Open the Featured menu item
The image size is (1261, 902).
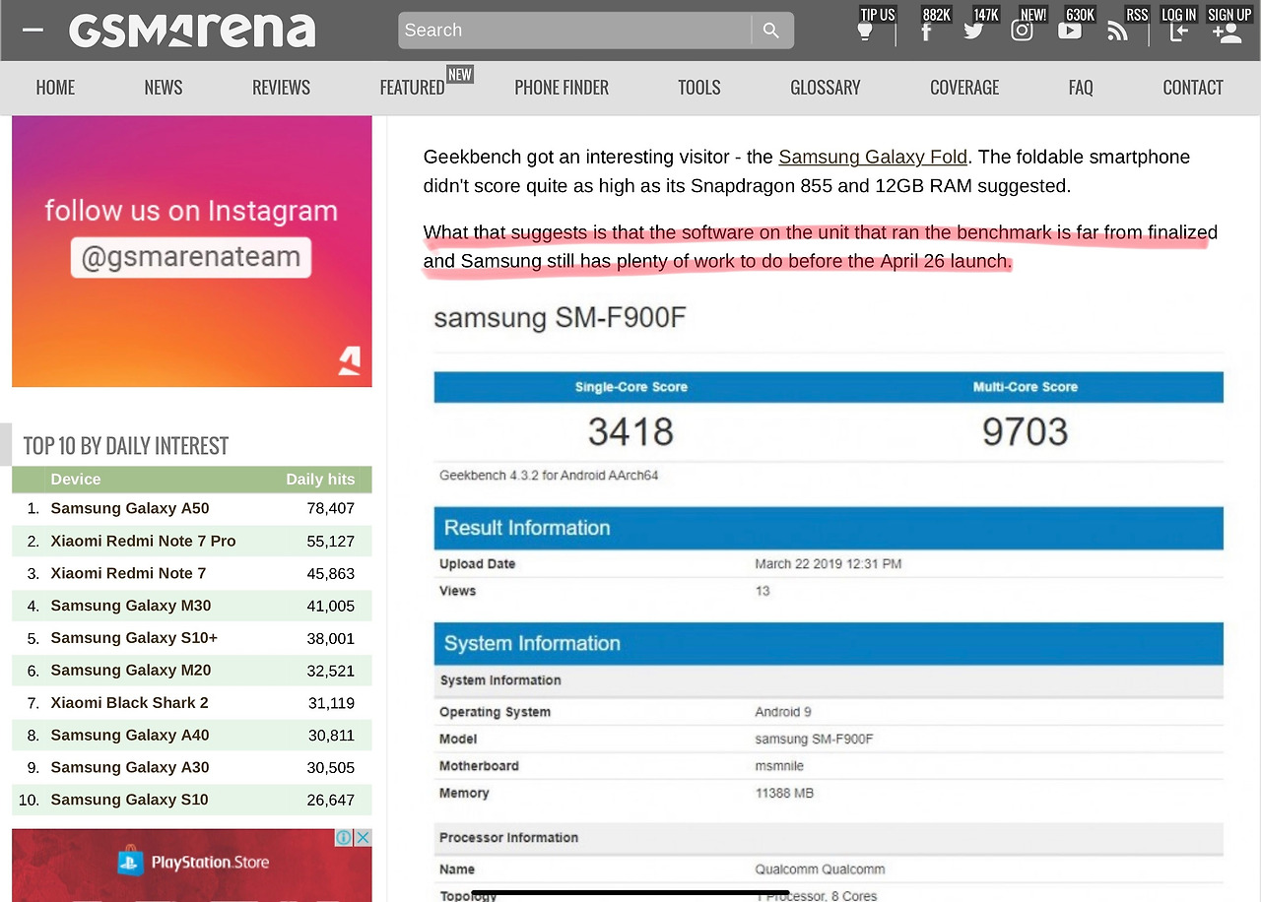pyautogui.click(x=412, y=88)
